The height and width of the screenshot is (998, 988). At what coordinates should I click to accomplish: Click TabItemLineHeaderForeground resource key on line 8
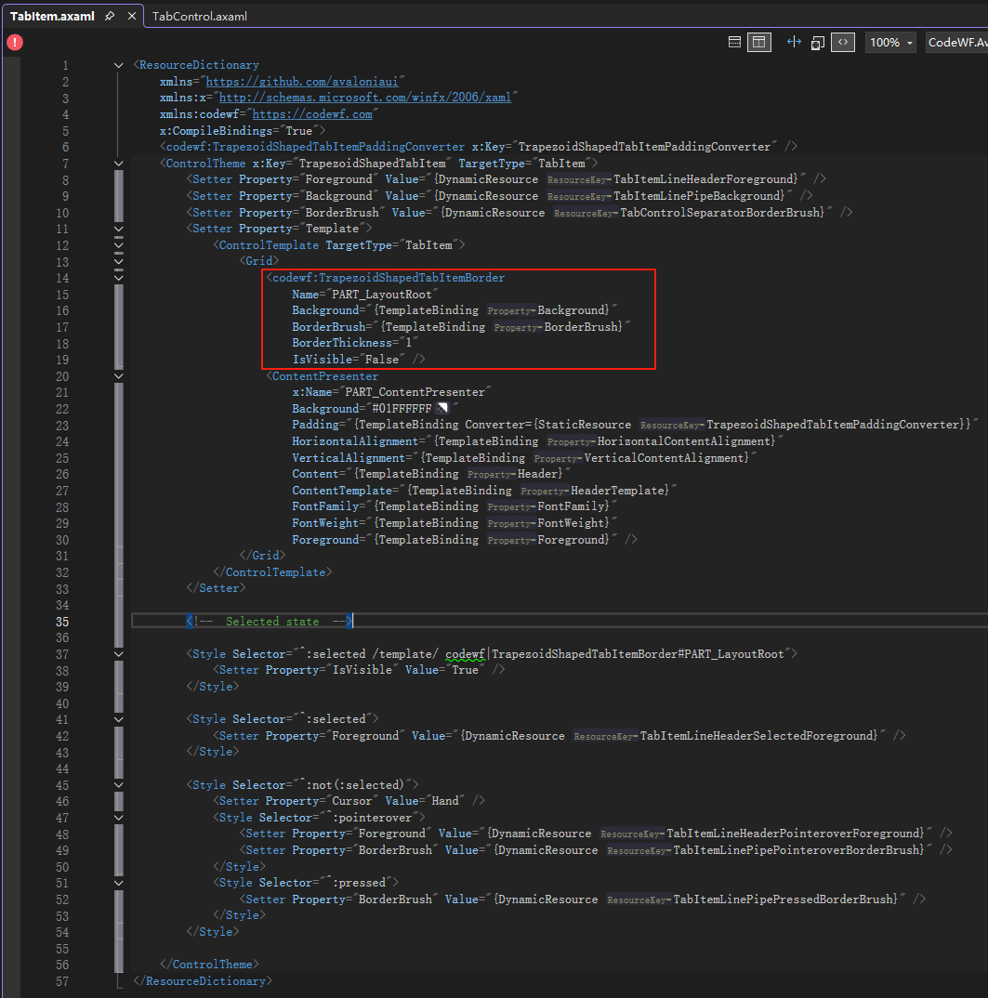click(x=705, y=179)
